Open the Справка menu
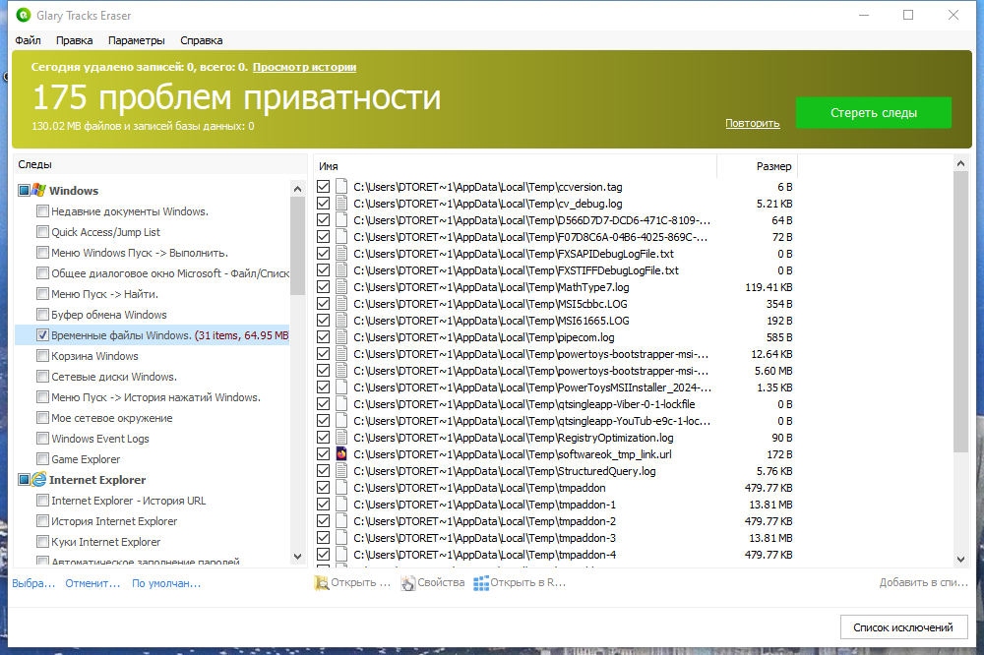 pos(202,40)
